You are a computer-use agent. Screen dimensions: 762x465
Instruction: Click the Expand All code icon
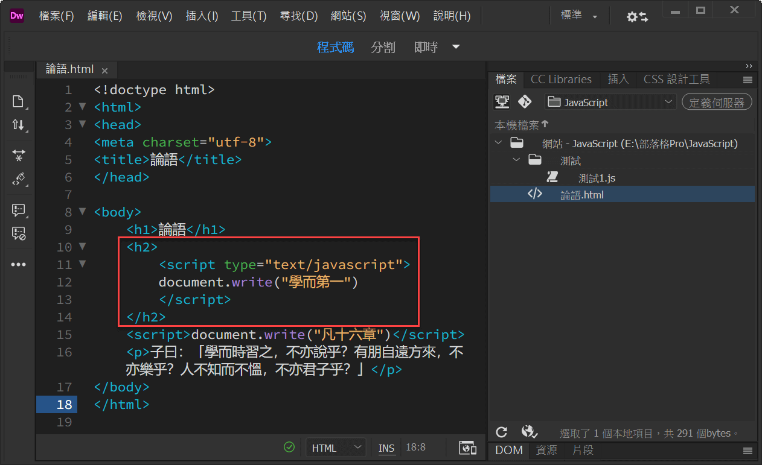coord(18,156)
